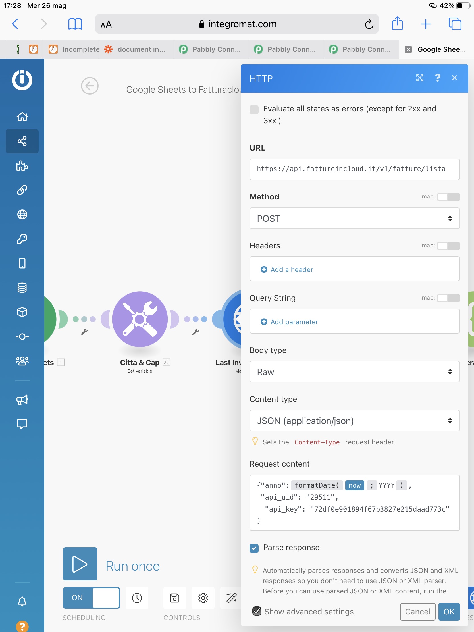The height and width of the screenshot is (632, 474).
Task: Go back with the scenario back arrow
Action: (x=90, y=86)
